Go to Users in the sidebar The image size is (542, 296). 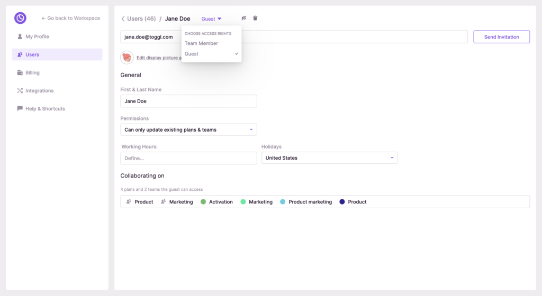[x=32, y=54]
